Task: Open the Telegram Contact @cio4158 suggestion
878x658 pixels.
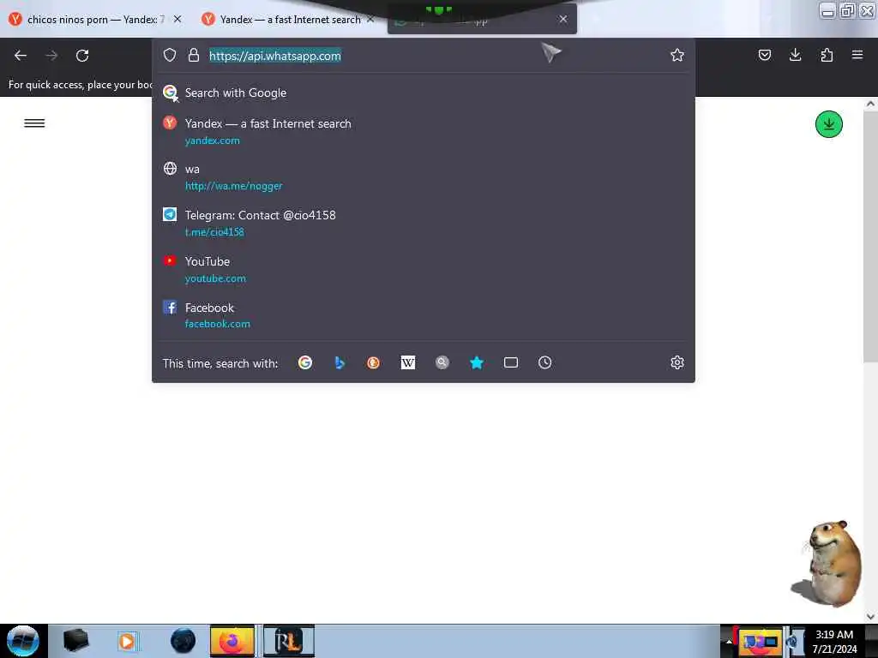Action: click(x=424, y=223)
